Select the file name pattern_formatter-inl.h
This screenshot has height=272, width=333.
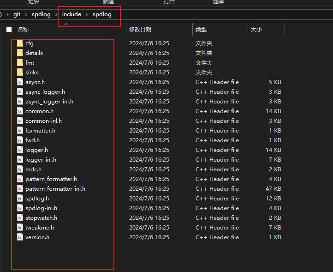coord(55,188)
